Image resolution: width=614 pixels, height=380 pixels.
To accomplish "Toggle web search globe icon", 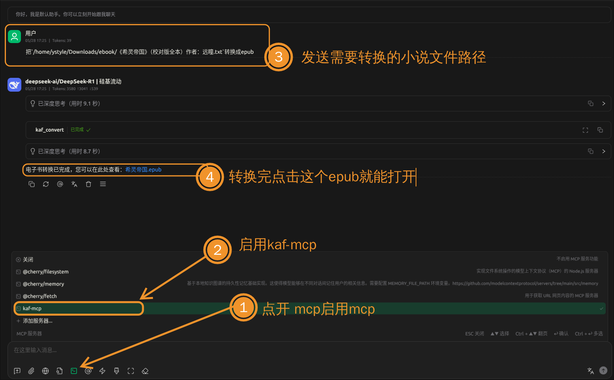I will (x=45, y=371).
